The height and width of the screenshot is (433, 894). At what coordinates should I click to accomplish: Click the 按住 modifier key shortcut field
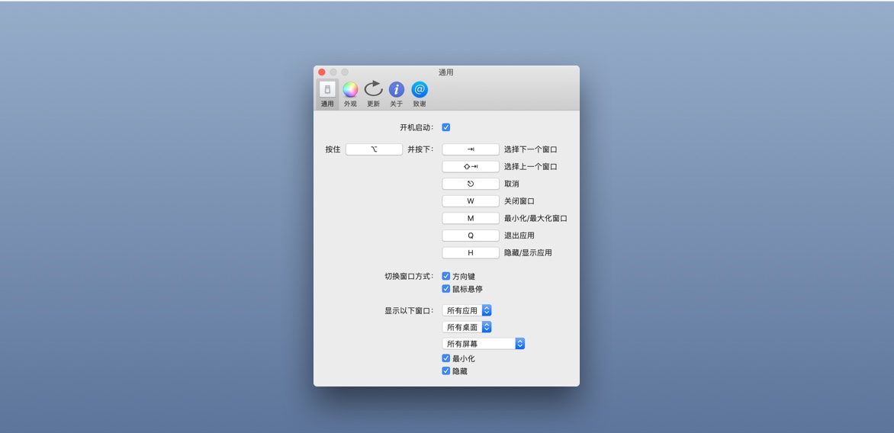coord(374,149)
